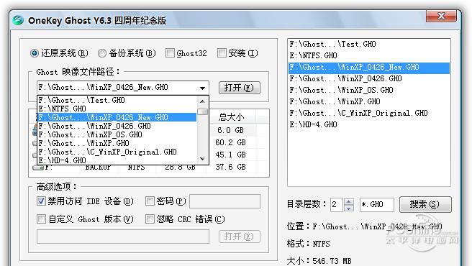Increase 目录层数 with the up spinner arrow

348,201
